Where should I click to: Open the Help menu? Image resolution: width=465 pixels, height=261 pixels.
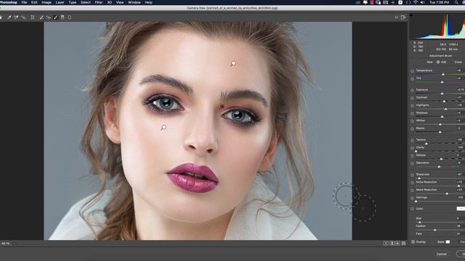click(x=148, y=2)
